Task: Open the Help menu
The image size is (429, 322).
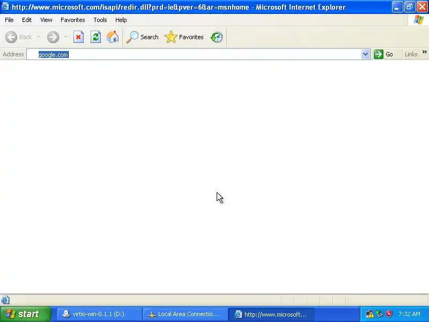Action: [121, 20]
